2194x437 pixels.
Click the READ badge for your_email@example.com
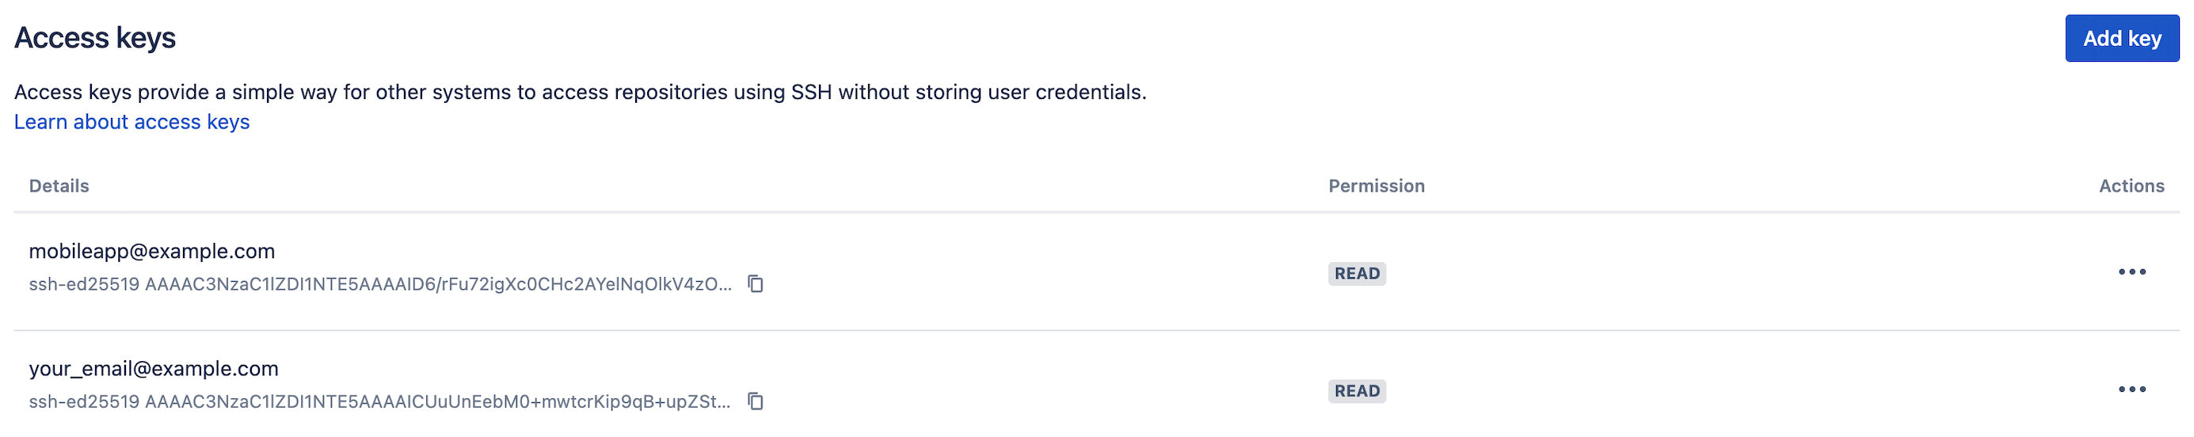[1357, 391]
